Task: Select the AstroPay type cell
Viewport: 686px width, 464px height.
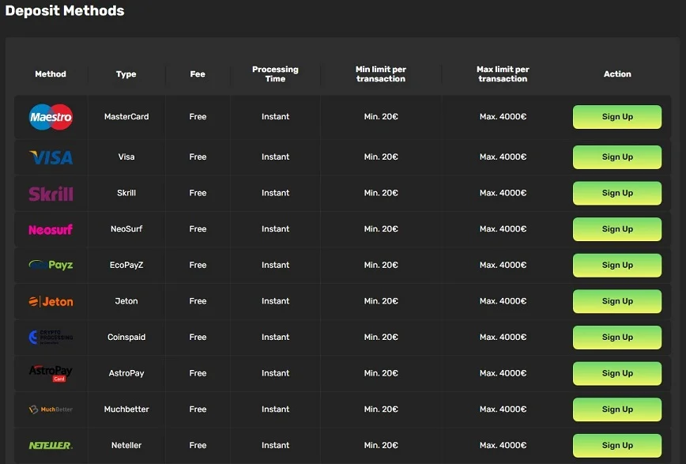Action: coord(126,373)
